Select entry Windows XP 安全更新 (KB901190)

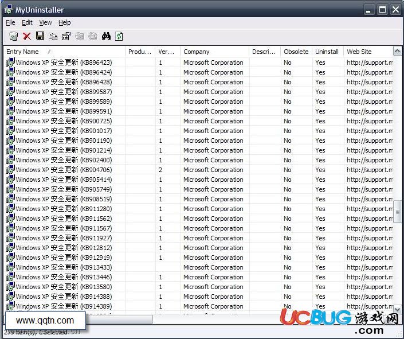click(x=64, y=141)
